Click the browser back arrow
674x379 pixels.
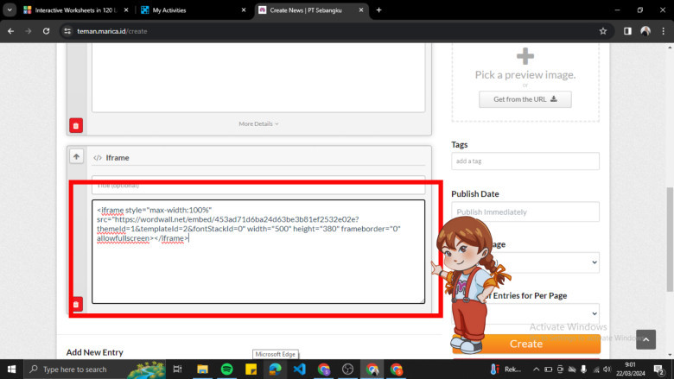pos(10,31)
